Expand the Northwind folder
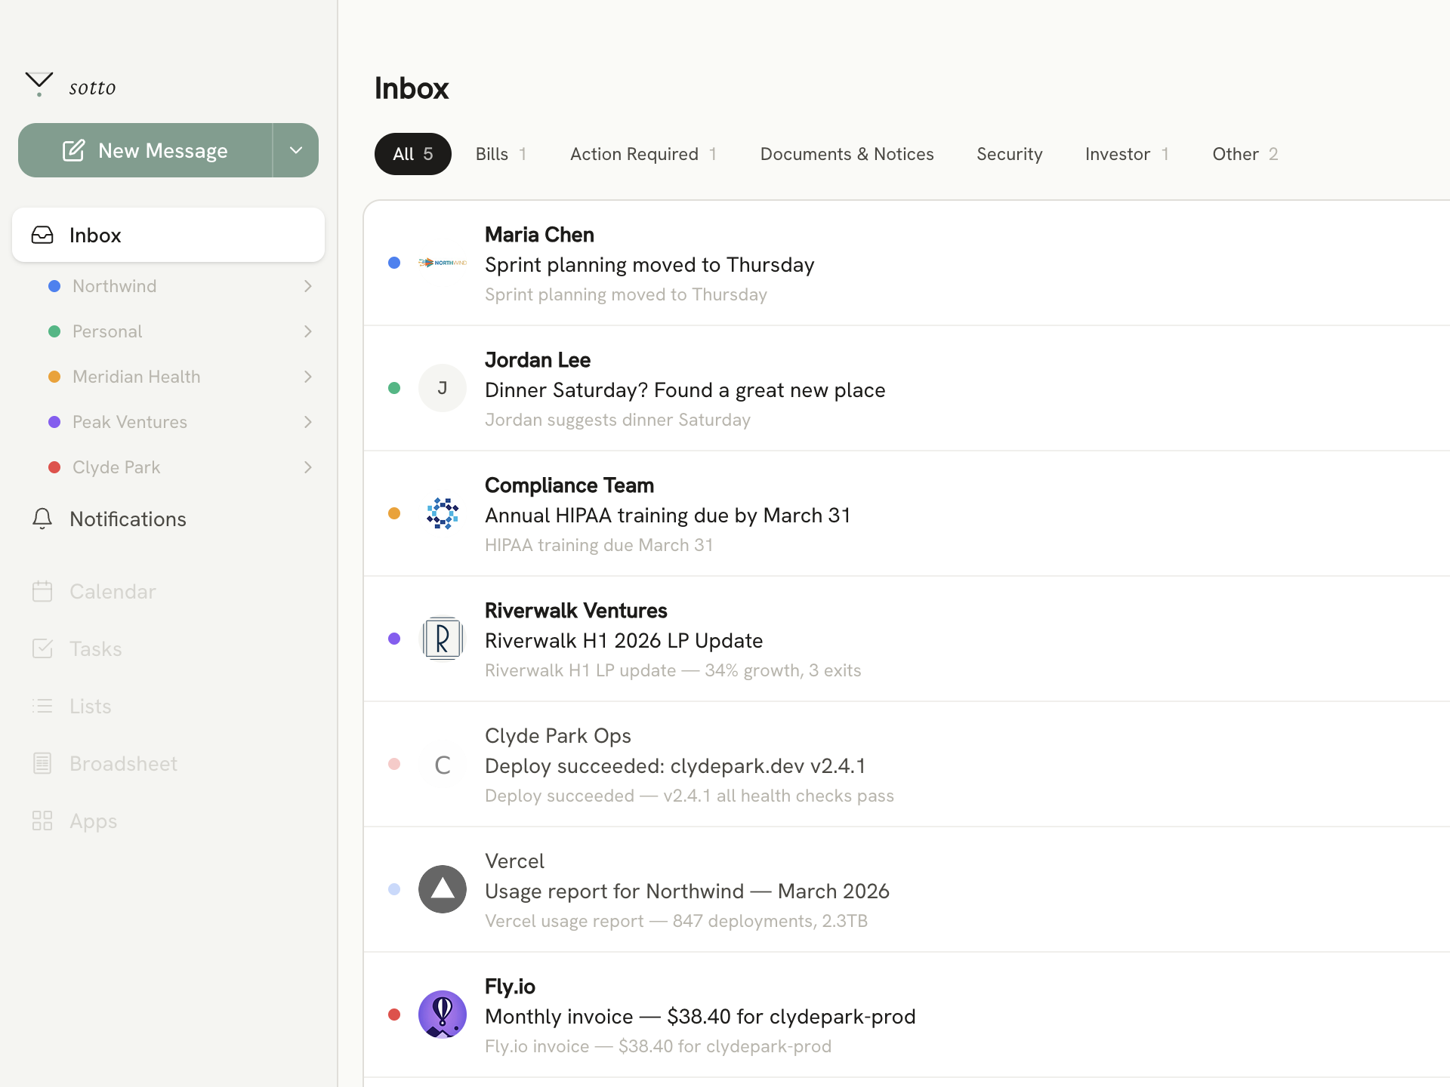Viewport: 1450px width, 1087px height. click(307, 286)
